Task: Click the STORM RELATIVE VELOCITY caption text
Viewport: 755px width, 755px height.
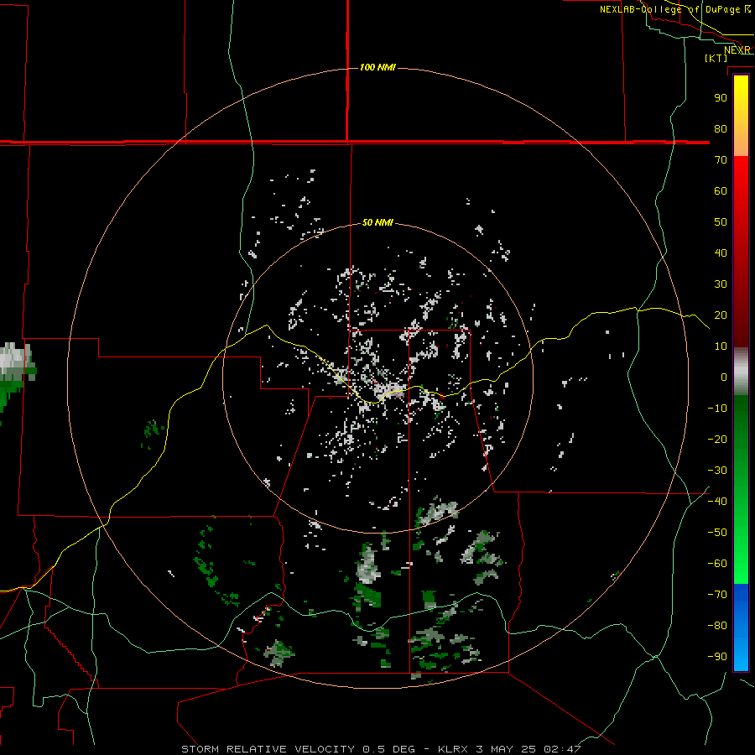Action: (x=268, y=749)
